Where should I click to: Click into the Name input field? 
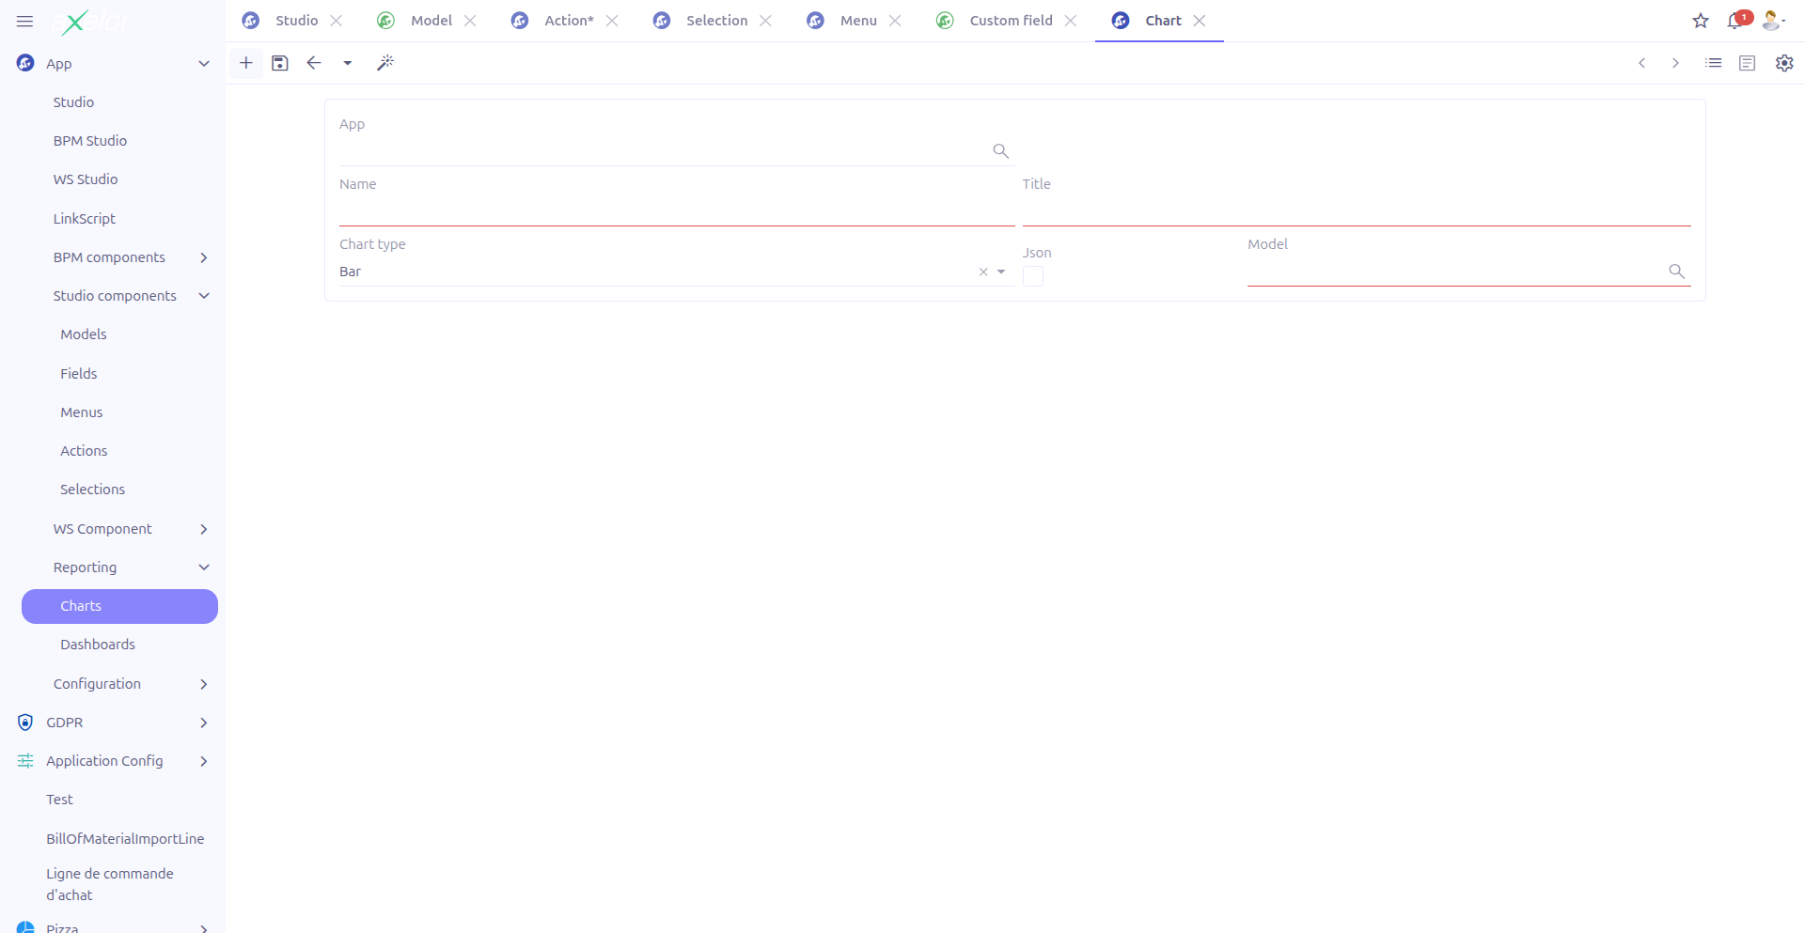677,211
